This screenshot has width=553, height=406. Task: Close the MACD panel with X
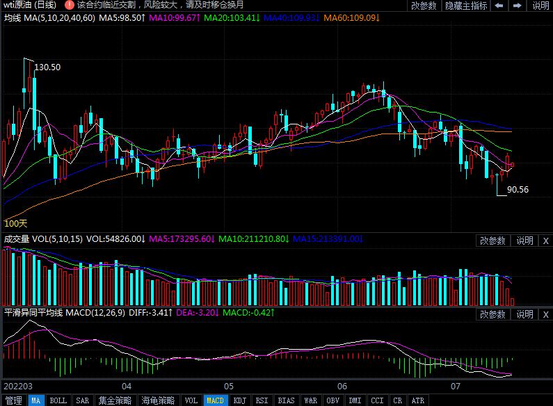[545, 314]
